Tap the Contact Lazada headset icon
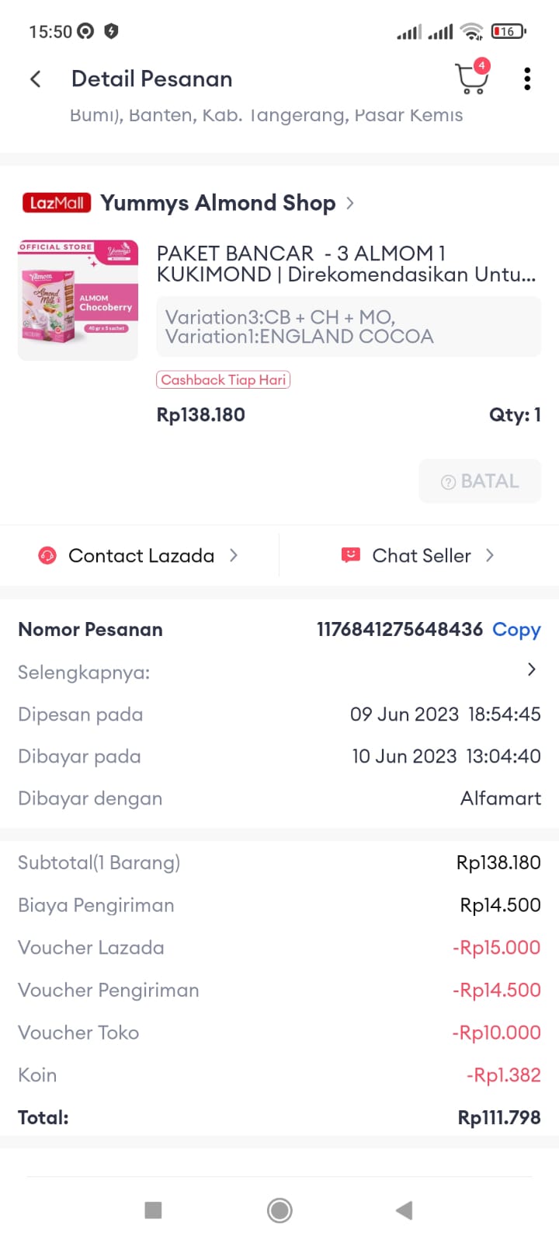The width and height of the screenshot is (559, 1244). [47, 555]
